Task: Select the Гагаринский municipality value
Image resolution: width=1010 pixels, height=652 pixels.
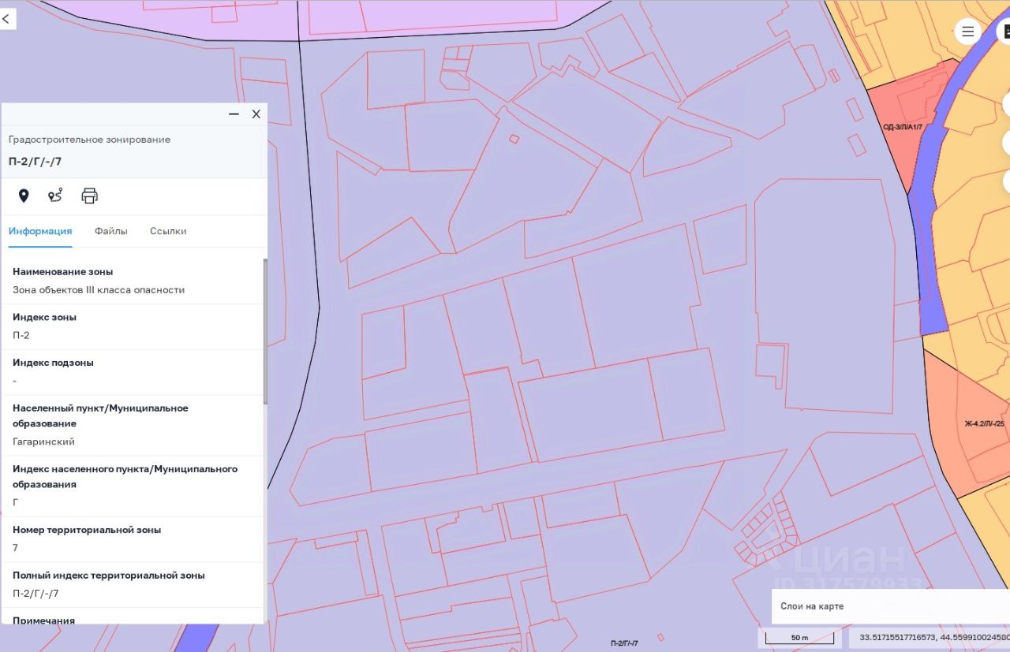Action: [44, 441]
